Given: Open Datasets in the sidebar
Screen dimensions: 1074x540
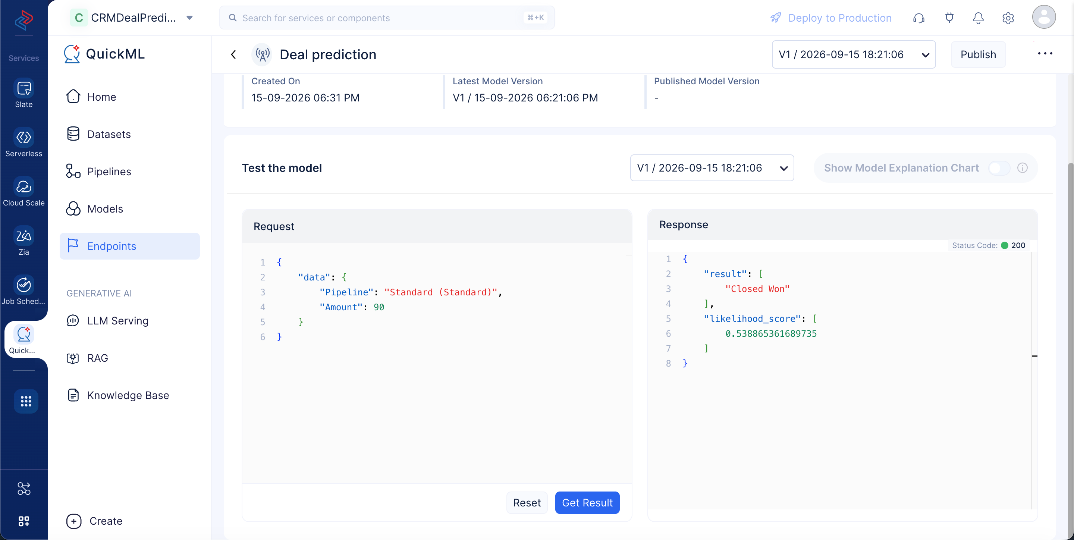Looking at the screenshot, I should (130, 134).
